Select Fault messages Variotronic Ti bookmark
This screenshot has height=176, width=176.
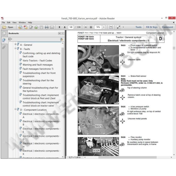[x=38, y=69]
